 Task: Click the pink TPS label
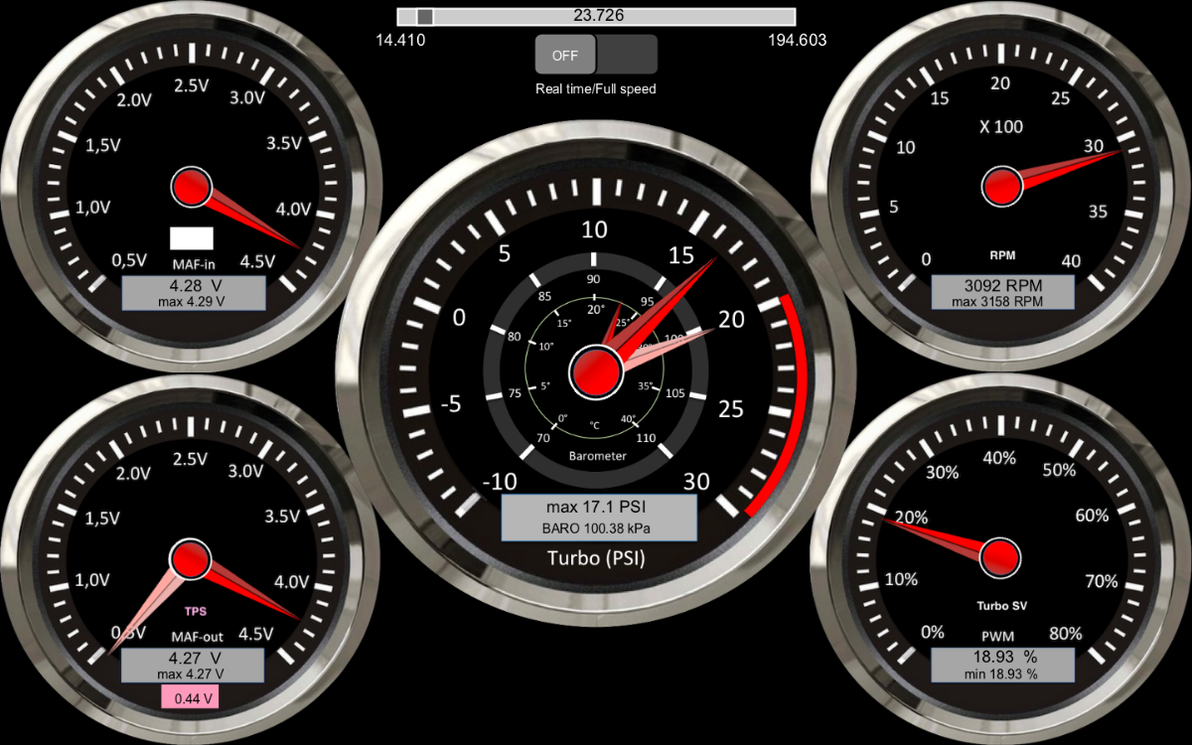[x=197, y=612]
